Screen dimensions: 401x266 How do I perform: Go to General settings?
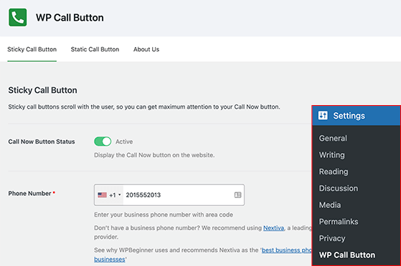(333, 138)
